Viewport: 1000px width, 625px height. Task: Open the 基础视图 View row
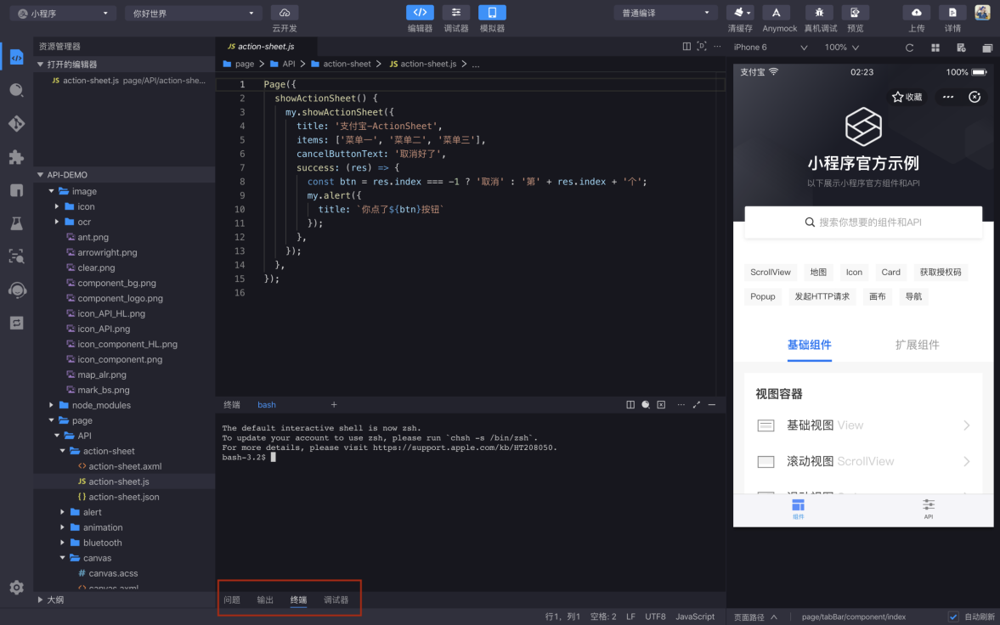[x=863, y=425]
